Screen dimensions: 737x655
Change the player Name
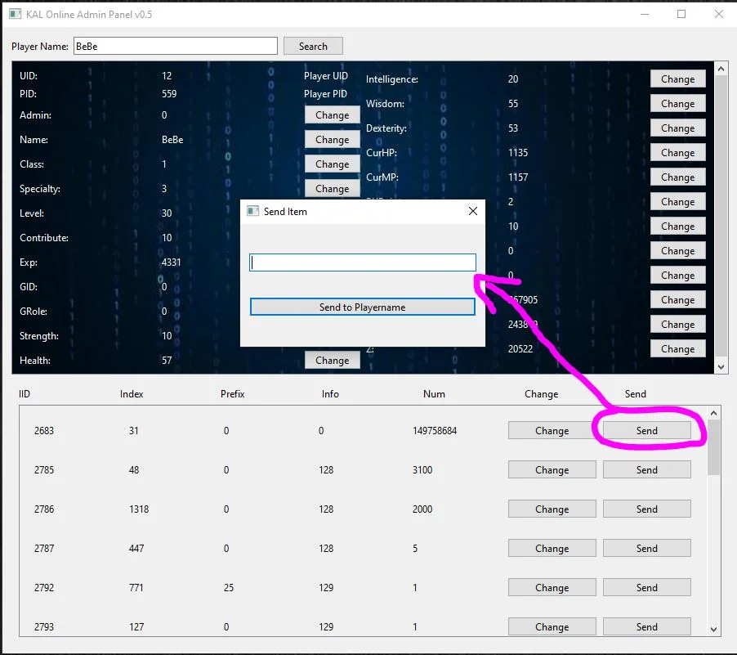(x=333, y=139)
